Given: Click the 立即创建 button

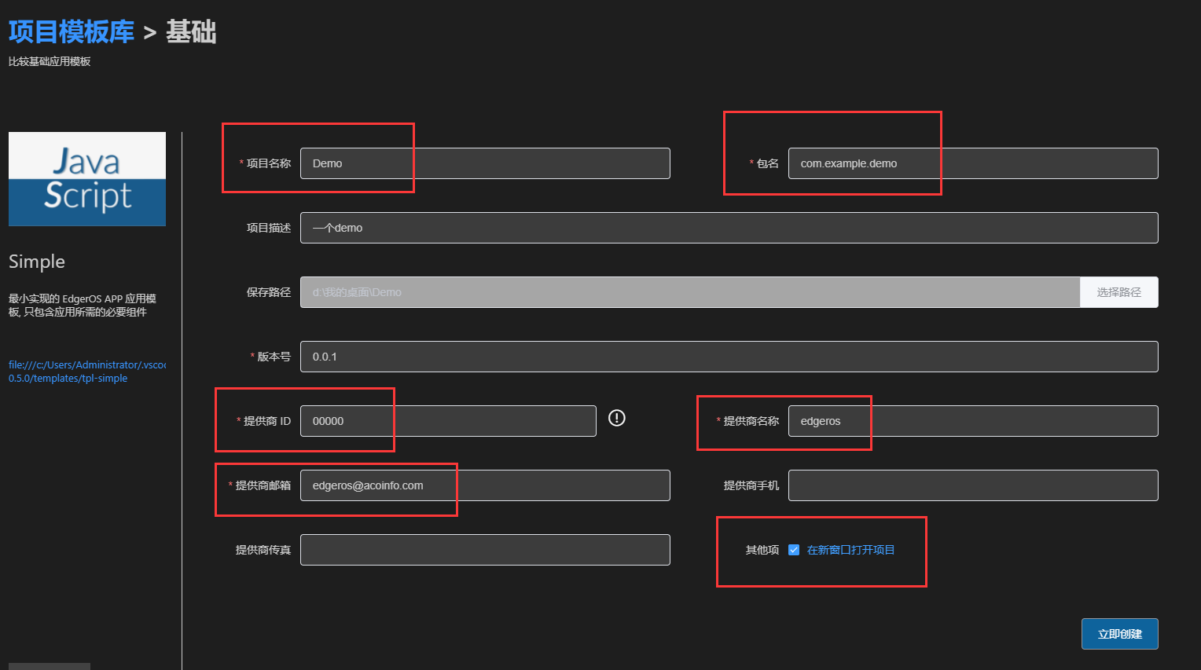Looking at the screenshot, I should 1119,634.
